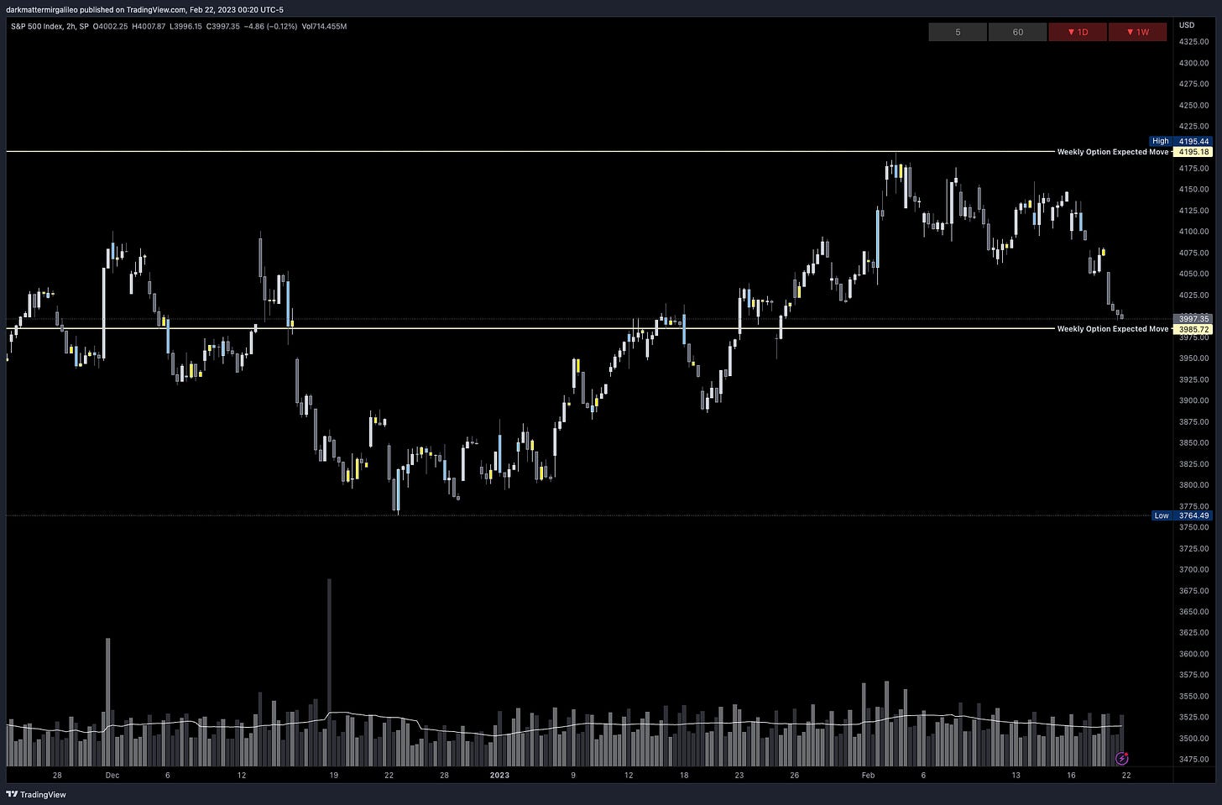Image resolution: width=1222 pixels, height=805 pixels.
Task: Click the close value C3997.35 in legend
Action: click(x=222, y=26)
